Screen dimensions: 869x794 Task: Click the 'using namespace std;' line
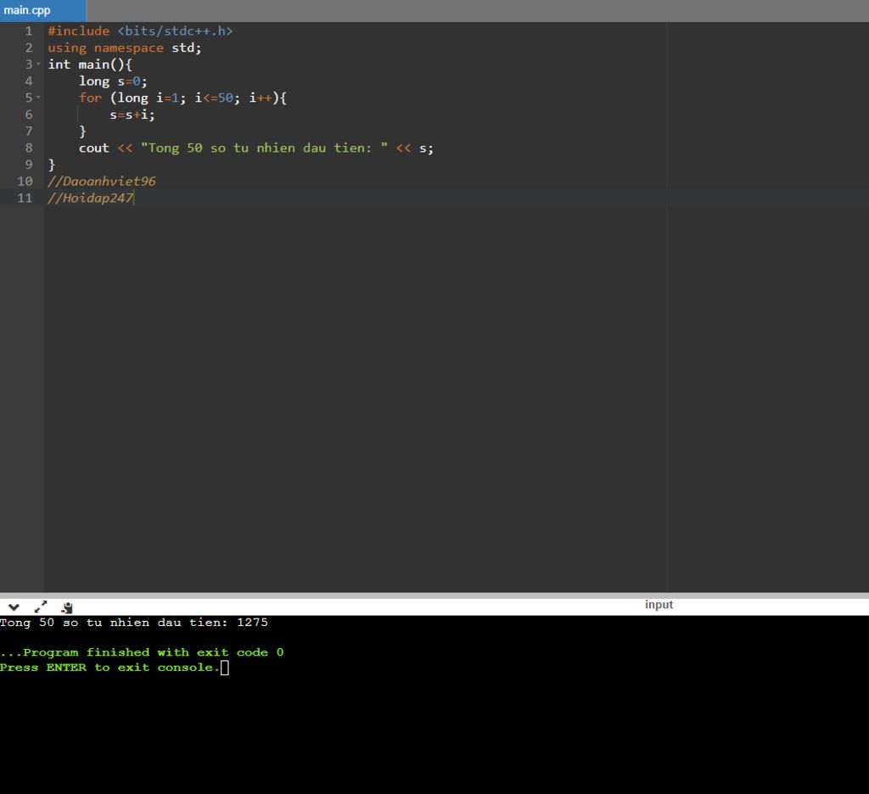click(x=125, y=48)
